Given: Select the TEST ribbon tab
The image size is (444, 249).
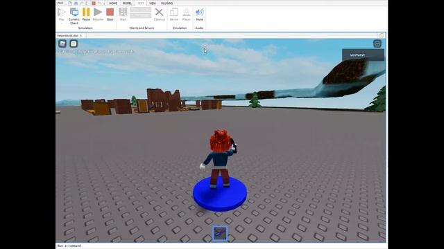Looking at the screenshot, I should click(141, 3).
